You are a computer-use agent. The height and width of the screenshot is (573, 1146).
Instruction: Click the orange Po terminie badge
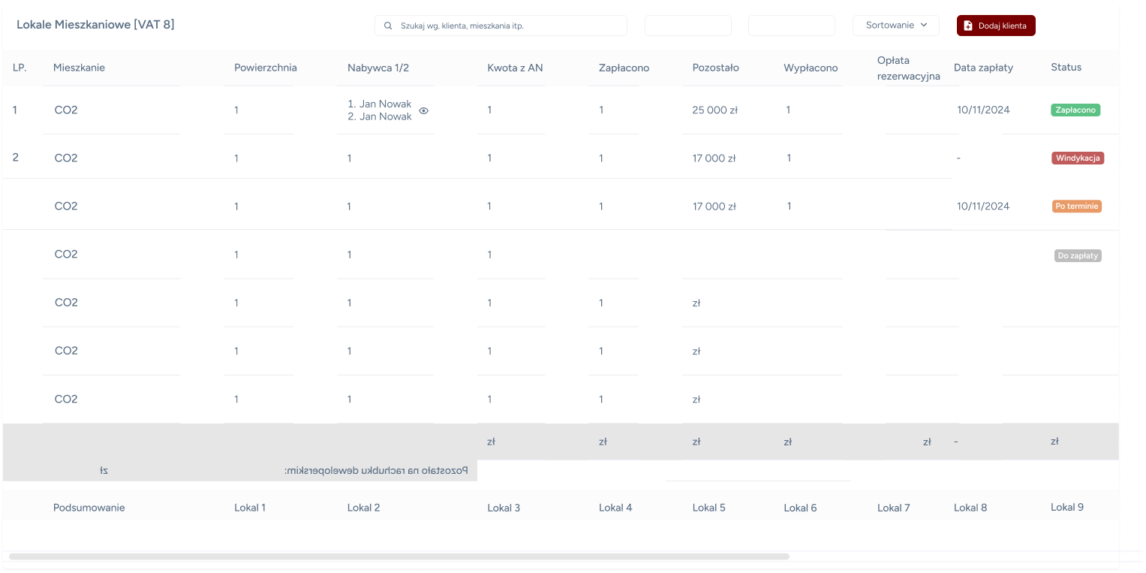pyautogui.click(x=1076, y=206)
